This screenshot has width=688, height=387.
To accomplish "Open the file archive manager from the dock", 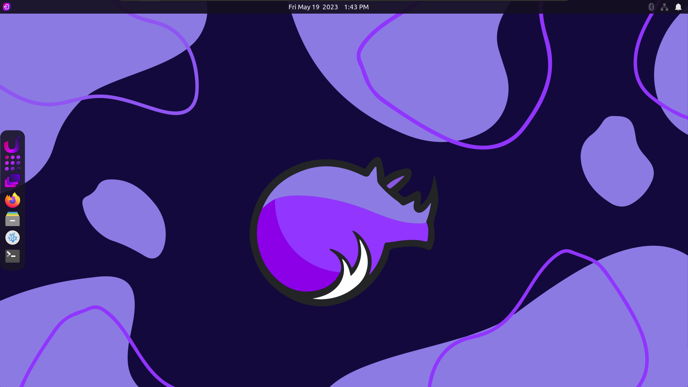I will coord(12,219).
